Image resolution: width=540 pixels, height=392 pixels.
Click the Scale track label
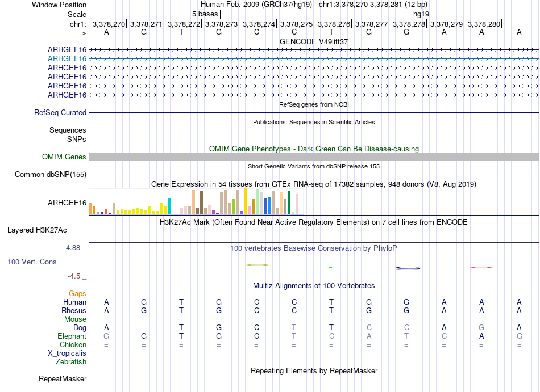[x=77, y=14]
